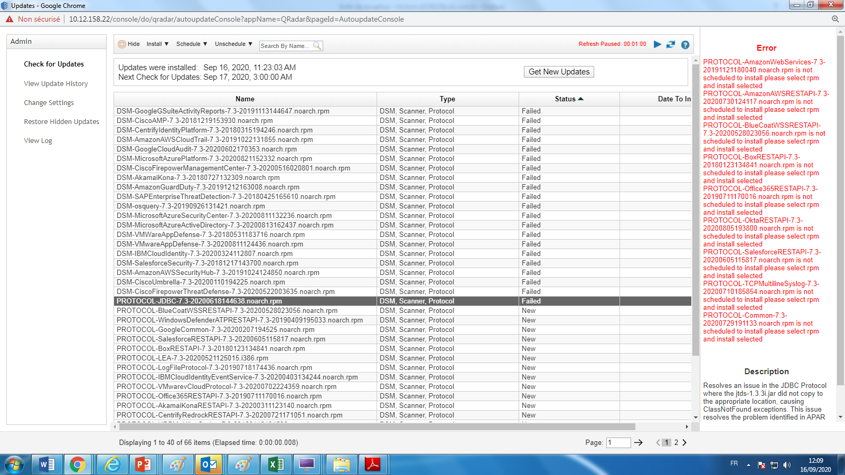Go to the next page chevron
This screenshot has width=845, height=475.
684,443
